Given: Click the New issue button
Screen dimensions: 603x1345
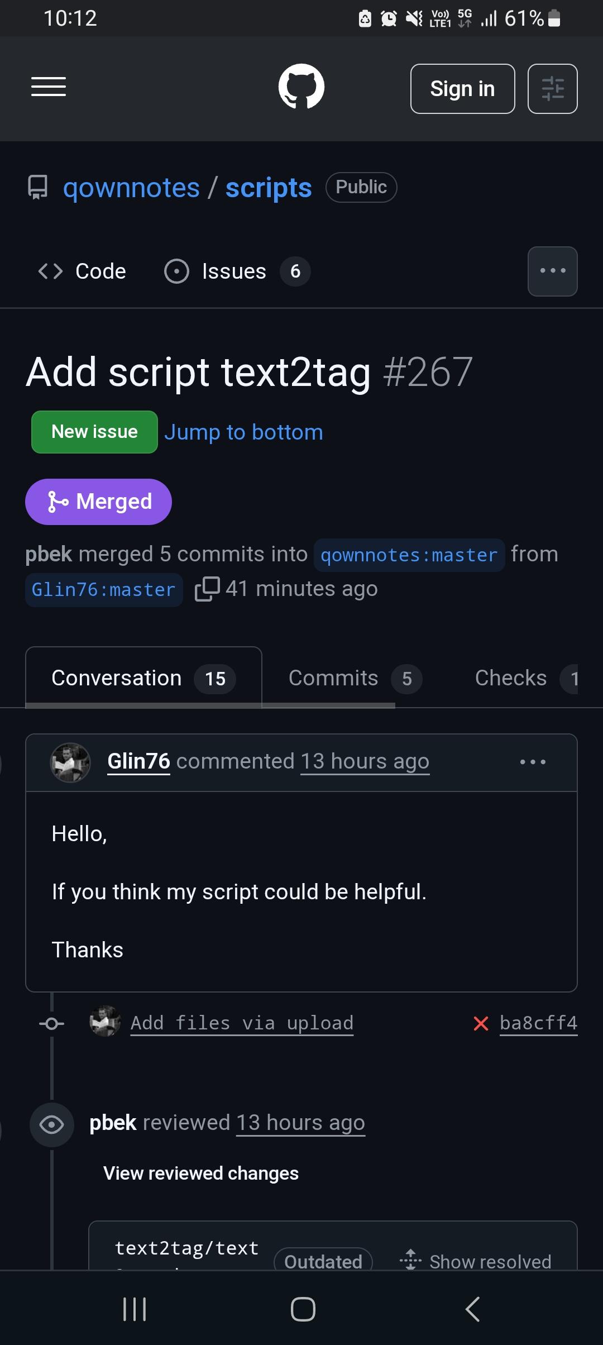Looking at the screenshot, I should pyautogui.click(x=94, y=432).
